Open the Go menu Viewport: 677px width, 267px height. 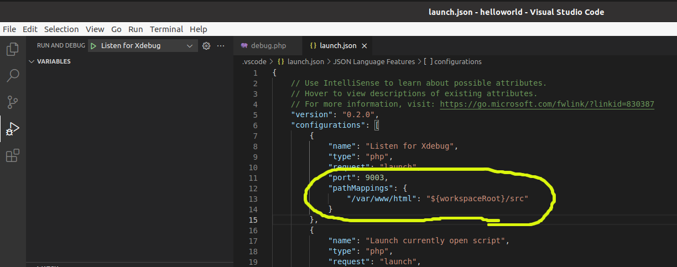116,29
